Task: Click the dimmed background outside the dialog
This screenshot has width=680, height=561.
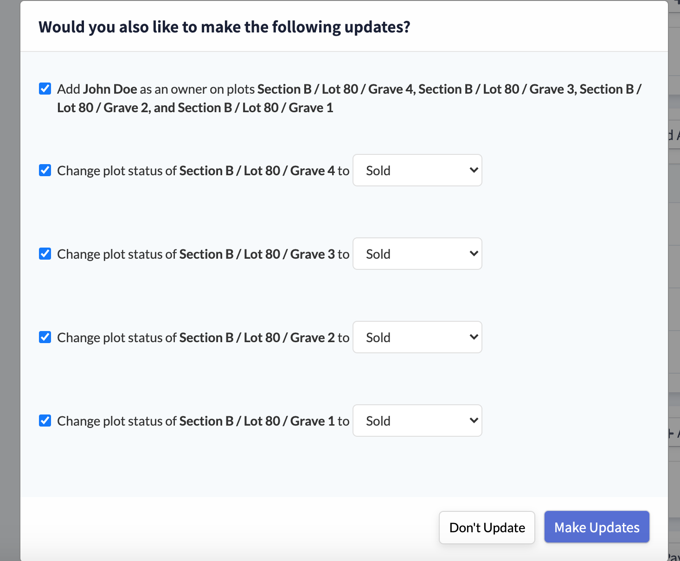Action: (8, 278)
